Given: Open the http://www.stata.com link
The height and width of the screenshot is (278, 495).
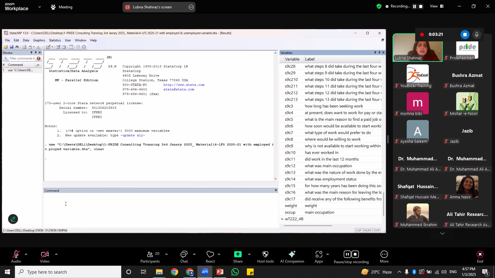Looking at the screenshot, I should pos(184,85).
